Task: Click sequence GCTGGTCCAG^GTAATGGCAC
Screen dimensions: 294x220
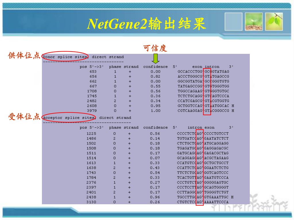Action: [203, 106]
